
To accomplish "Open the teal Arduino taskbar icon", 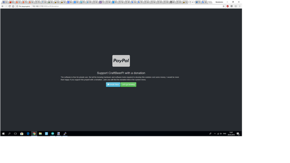I will point(53,134).
